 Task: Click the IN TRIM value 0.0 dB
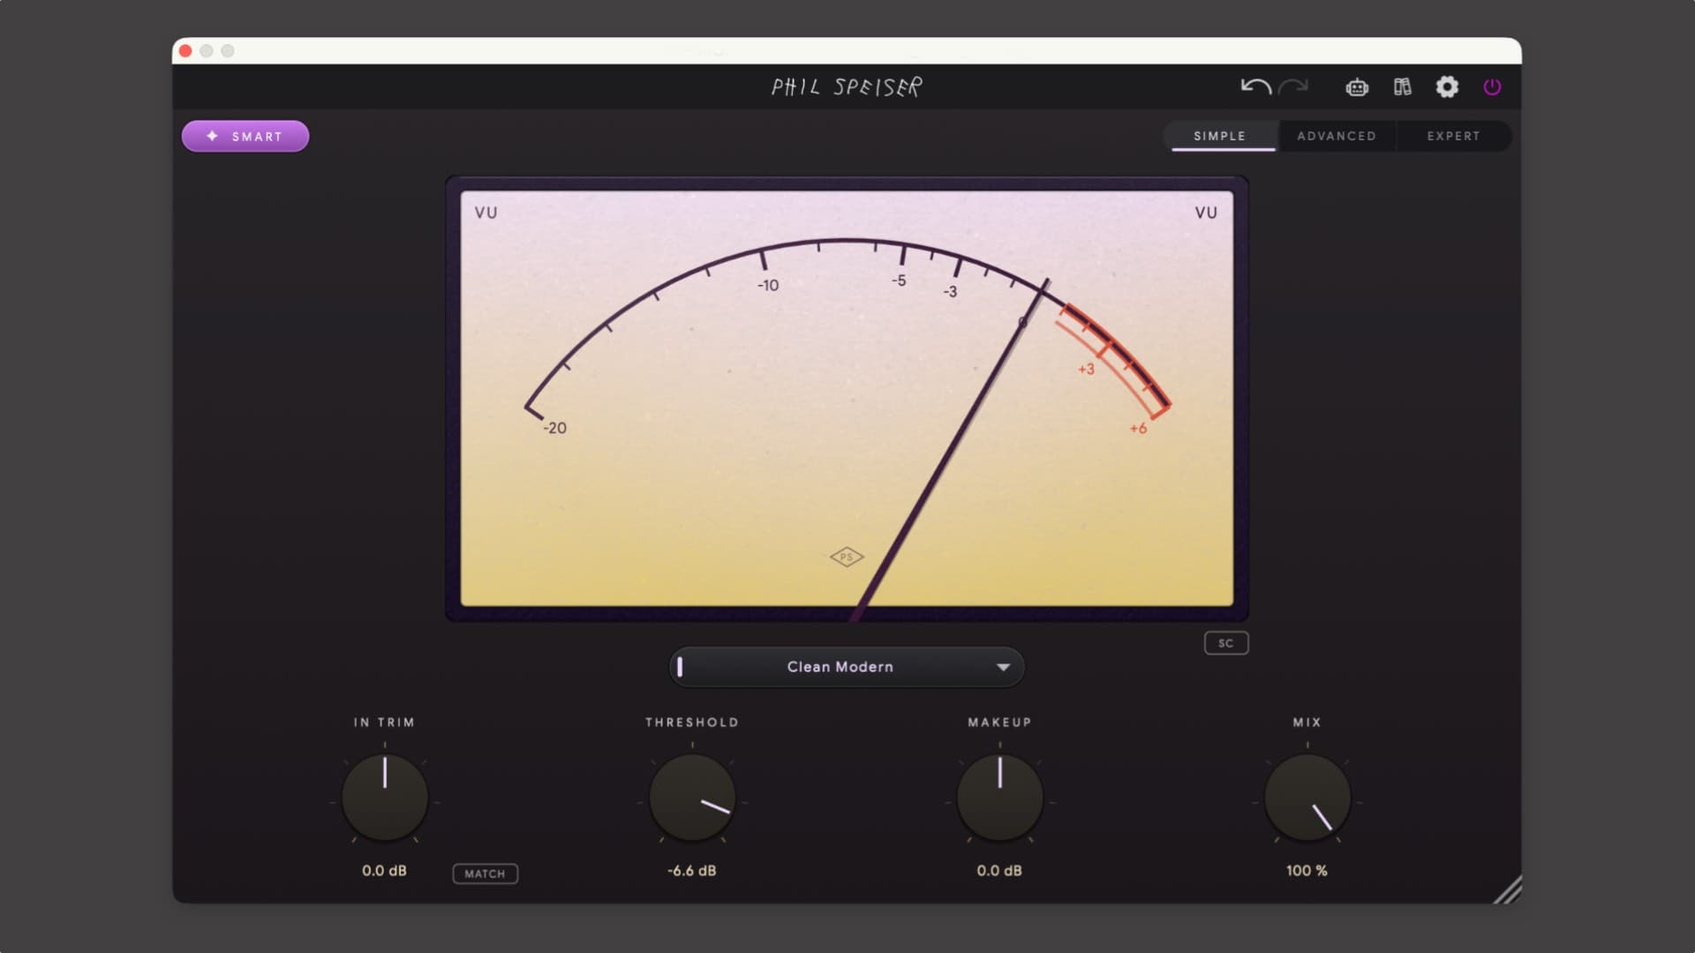384,871
